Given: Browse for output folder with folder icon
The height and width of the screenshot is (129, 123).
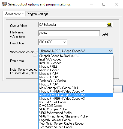Looking at the screenshot, I should coord(109,24).
